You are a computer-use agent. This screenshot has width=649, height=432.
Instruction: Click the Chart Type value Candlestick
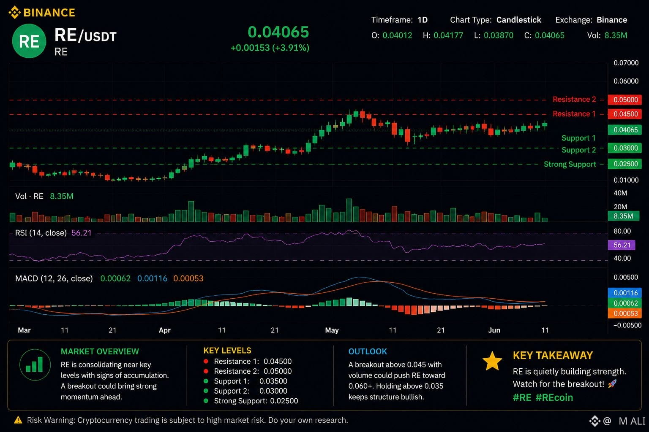[518, 20]
